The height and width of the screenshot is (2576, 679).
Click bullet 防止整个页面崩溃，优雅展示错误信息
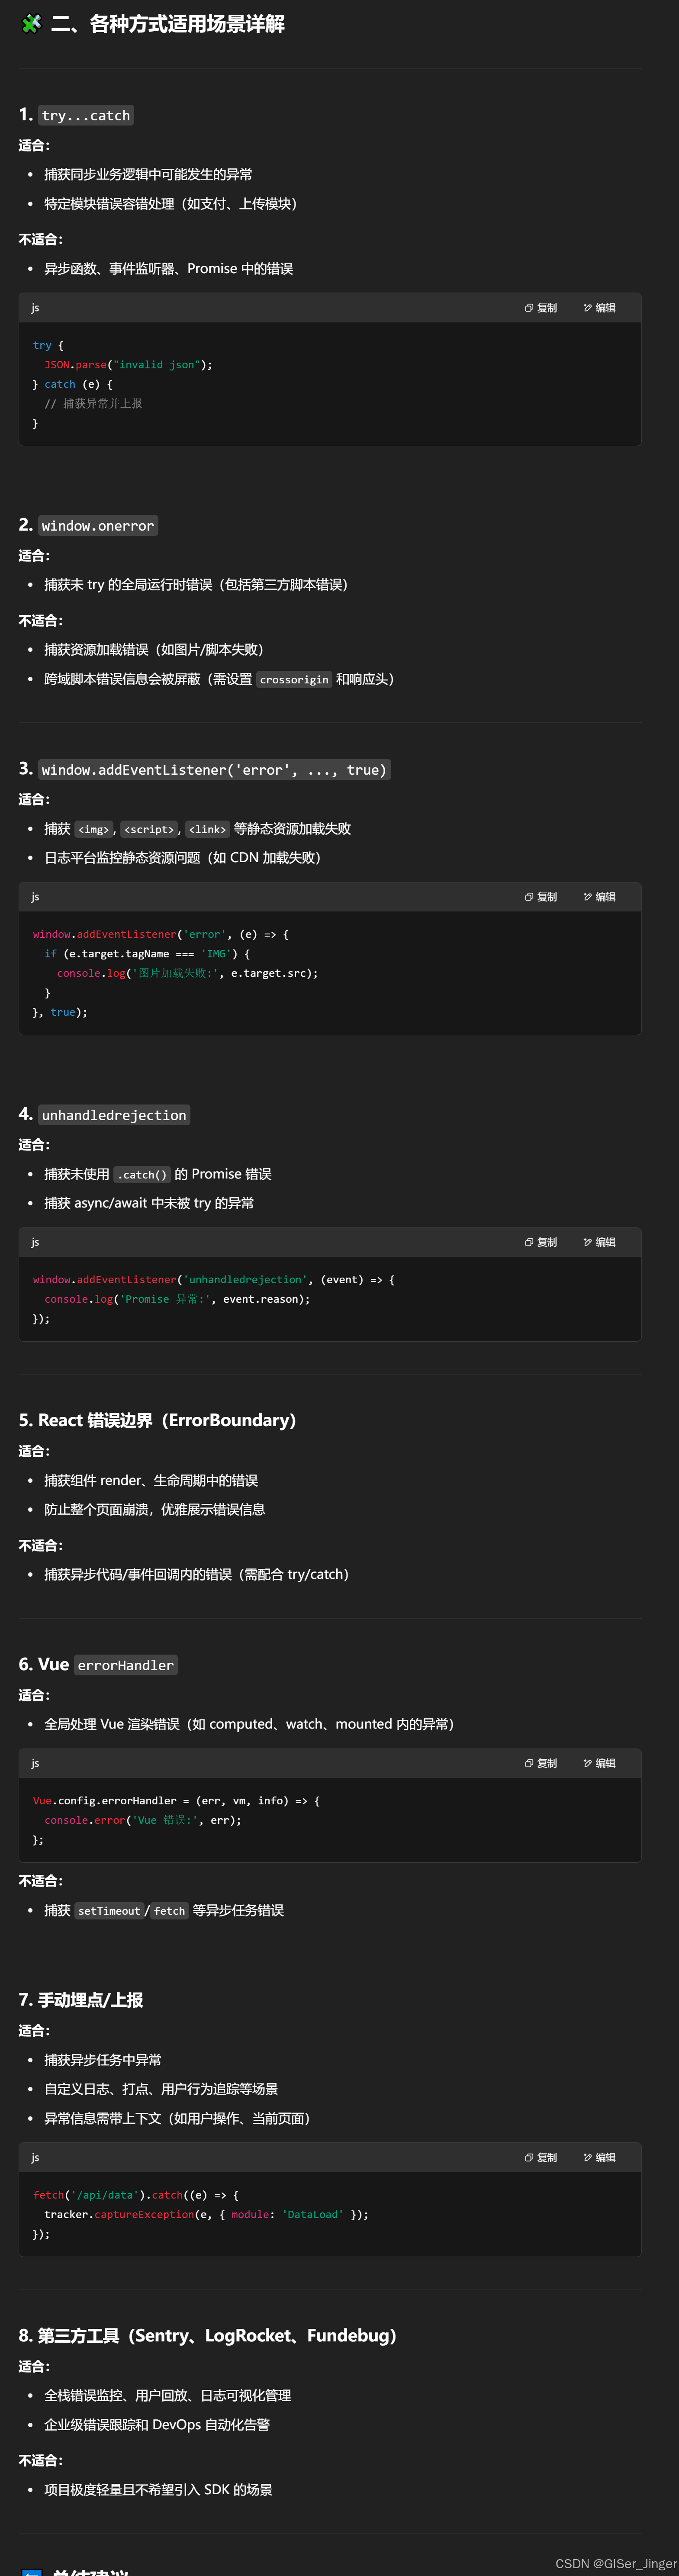pos(155,1509)
